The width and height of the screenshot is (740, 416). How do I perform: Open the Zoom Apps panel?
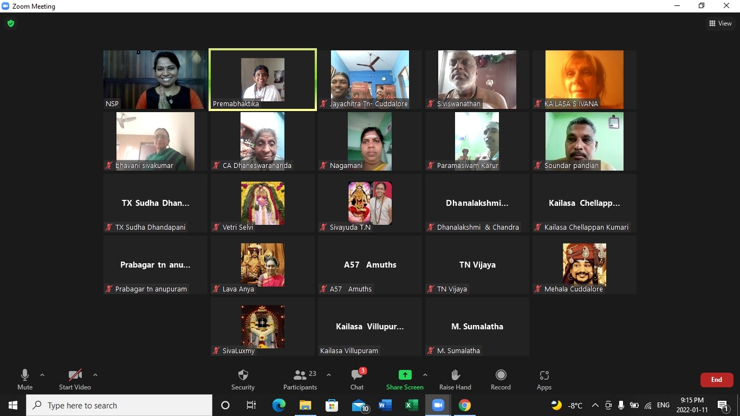tap(544, 379)
